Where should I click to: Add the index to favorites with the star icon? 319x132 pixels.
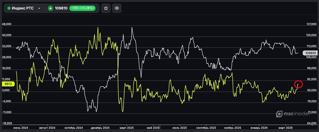click(106, 8)
